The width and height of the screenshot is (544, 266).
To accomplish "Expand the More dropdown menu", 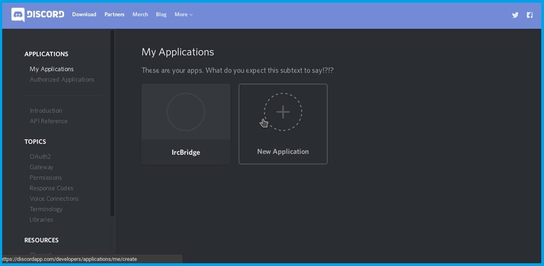I will (x=183, y=14).
